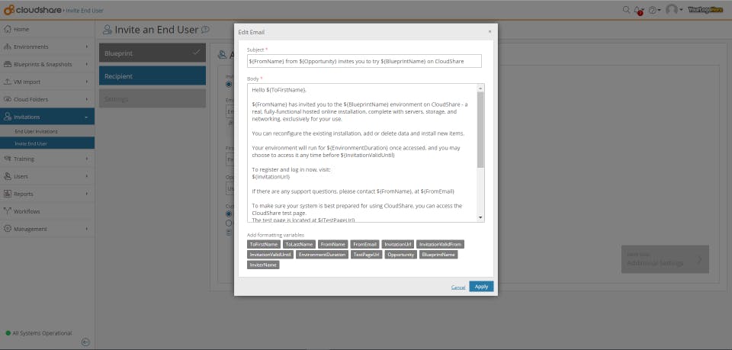The width and height of the screenshot is (732, 350).
Task: Open the notifications bell icon
Action: tap(639, 10)
